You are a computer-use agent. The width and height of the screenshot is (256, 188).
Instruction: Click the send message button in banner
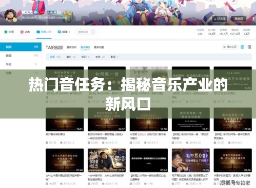239,19
